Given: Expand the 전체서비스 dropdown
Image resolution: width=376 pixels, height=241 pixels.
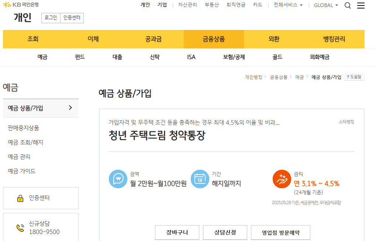Looking at the screenshot, I should click(288, 5).
